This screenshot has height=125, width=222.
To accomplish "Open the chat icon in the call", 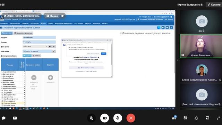I will coord(4,118).
